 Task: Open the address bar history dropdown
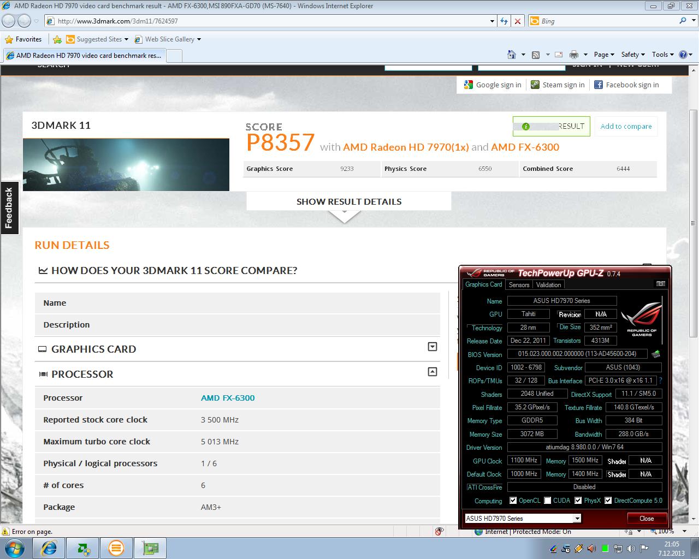point(492,21)
